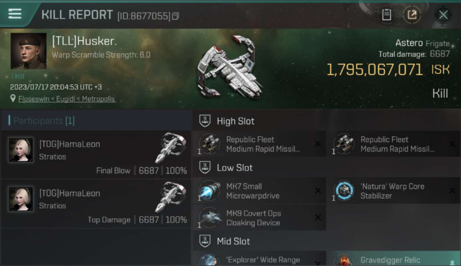Collapse the Low Slot section
This screenshot has width=461, height=266.
tap(205, 167)
